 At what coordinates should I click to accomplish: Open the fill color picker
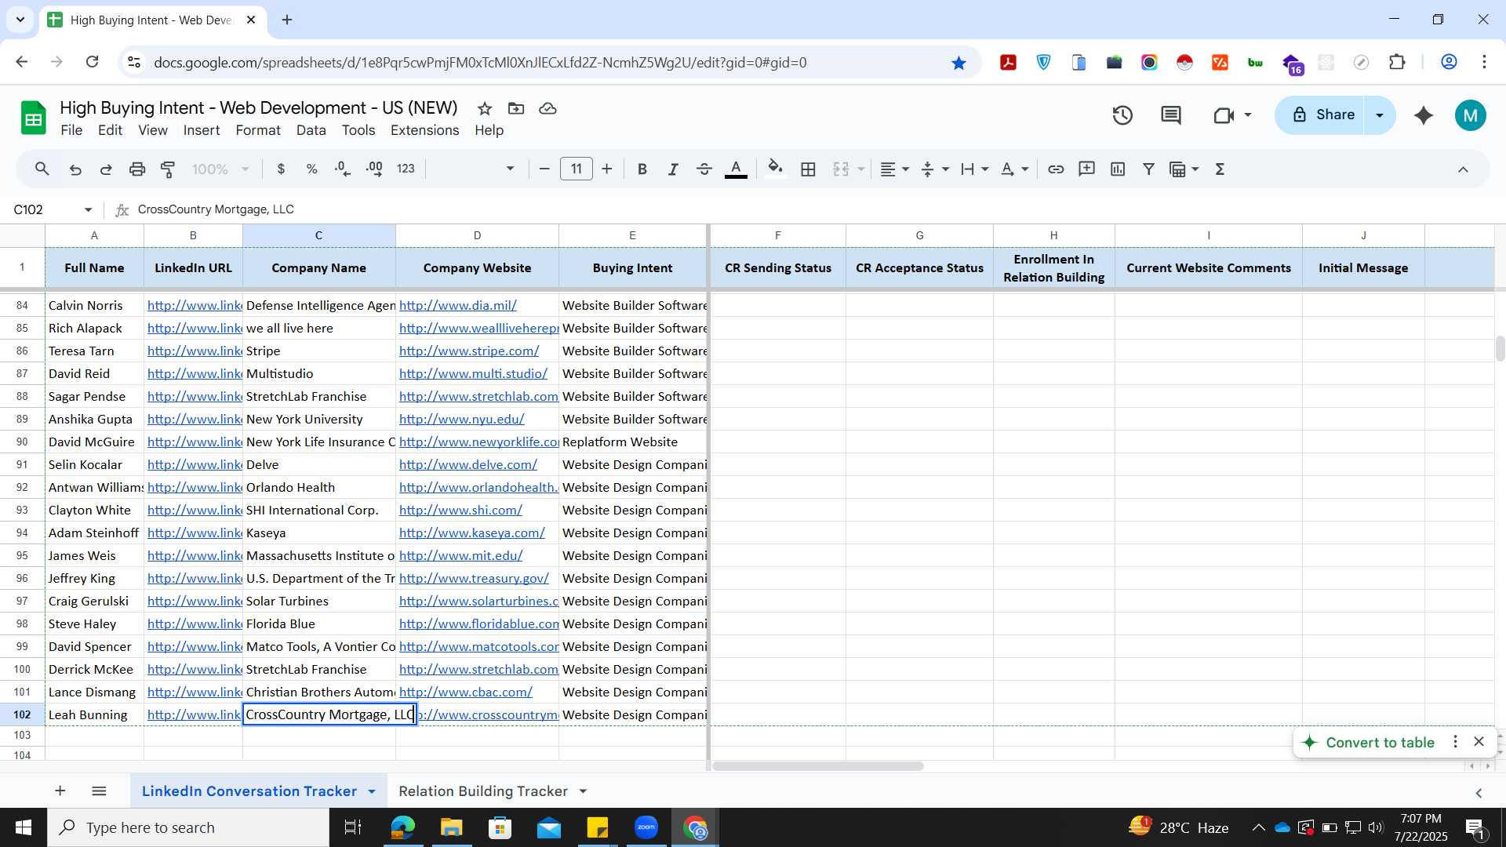coord(775,169)
